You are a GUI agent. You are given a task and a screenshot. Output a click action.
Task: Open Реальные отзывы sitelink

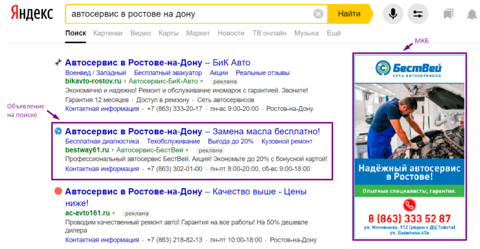262,73
